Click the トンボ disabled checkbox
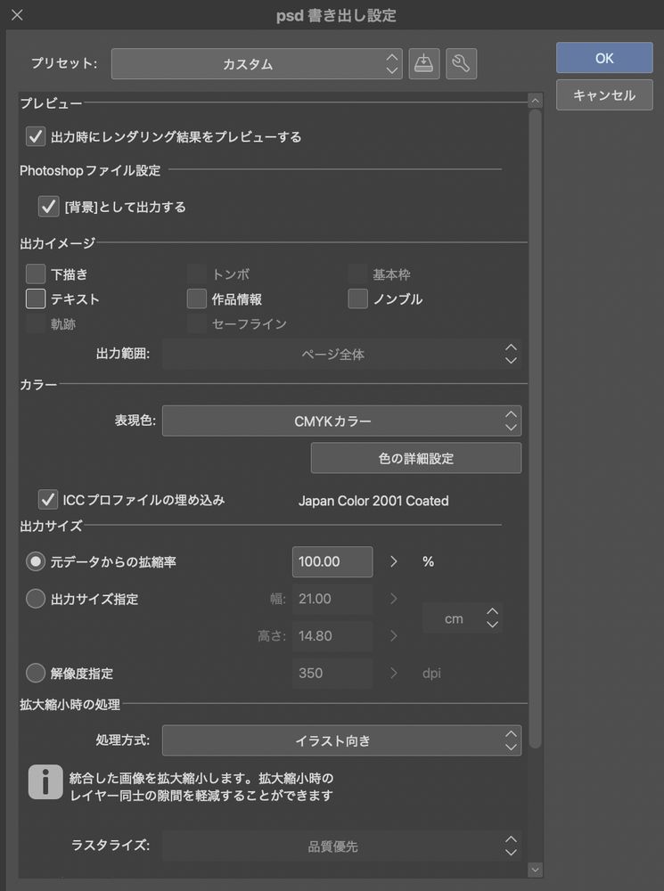The height and width of the screenshot is (891, 664). [x=197, y=274]
